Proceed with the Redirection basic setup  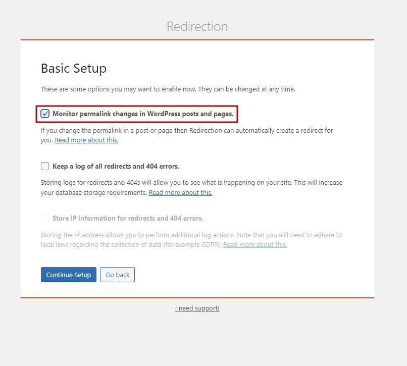click(x=68, y=275)
